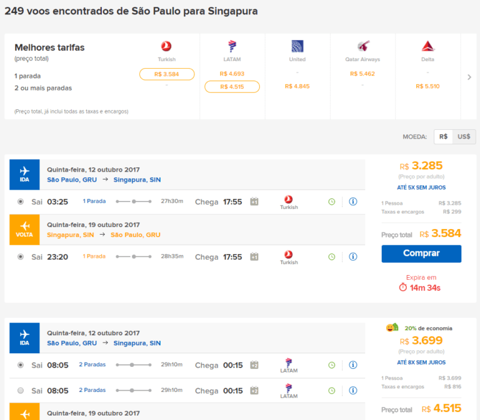Click the Delta airline logo
The height and width of the screenshot is (420, 480).
pos(428,46)
